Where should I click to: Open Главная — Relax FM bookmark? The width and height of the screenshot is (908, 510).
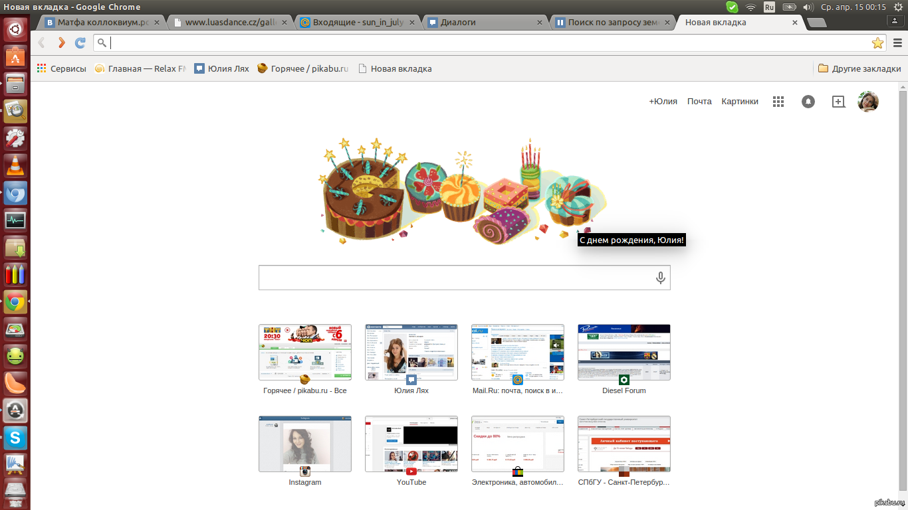(140, 68)
